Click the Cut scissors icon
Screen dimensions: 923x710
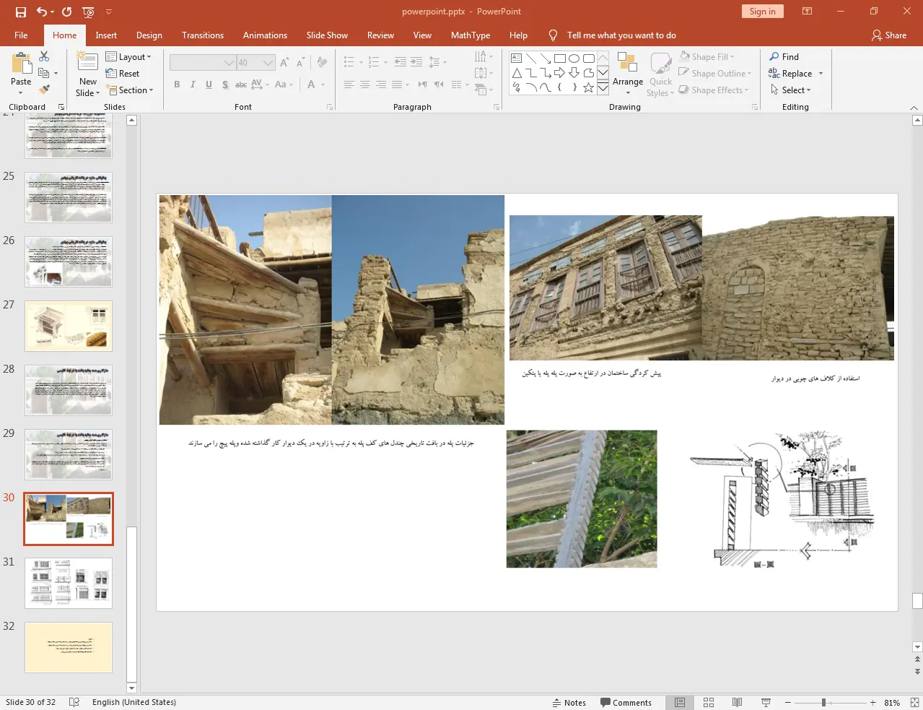tap(44, 56)
